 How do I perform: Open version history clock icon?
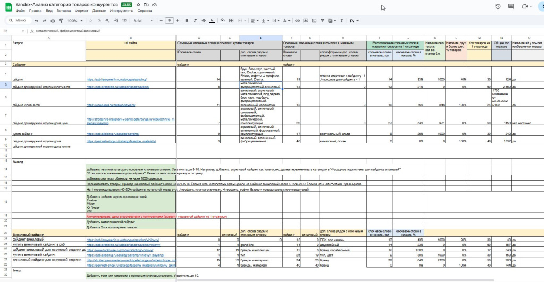click(x=498, y=6)
